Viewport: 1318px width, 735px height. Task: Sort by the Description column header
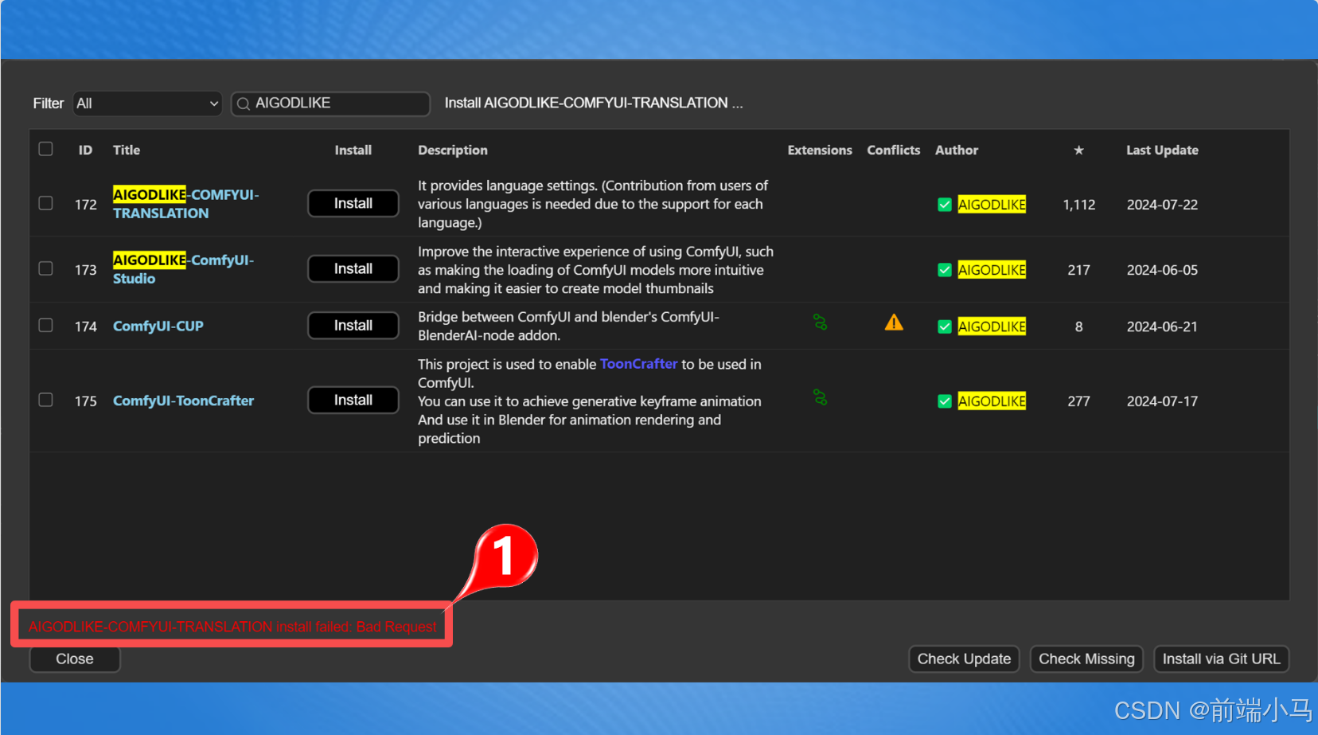pos(453,151)
